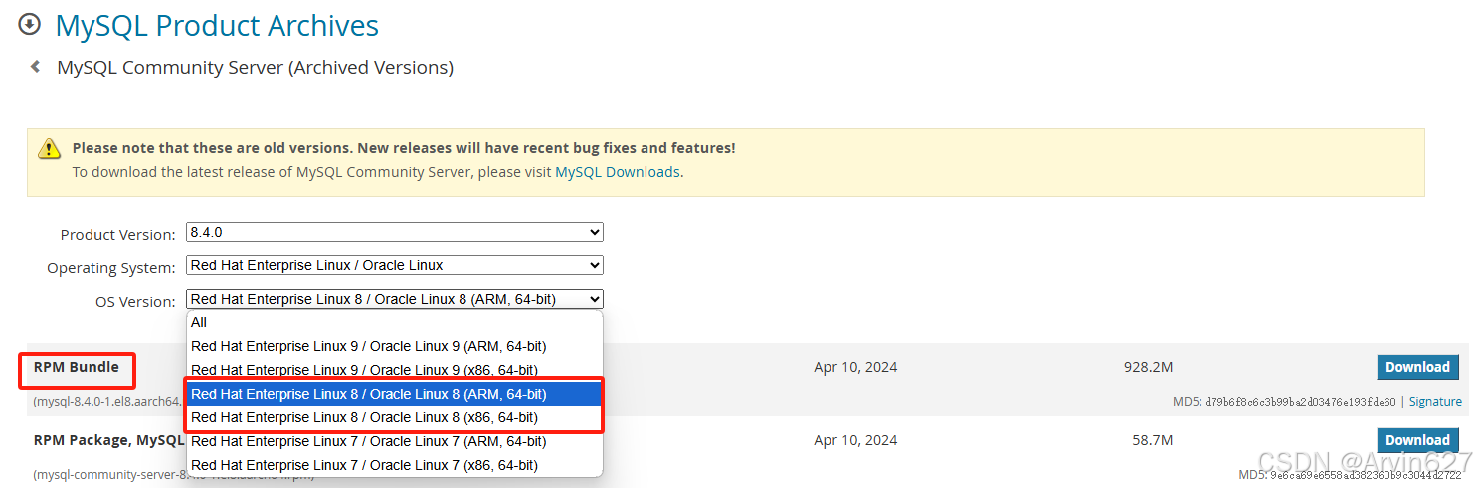Image resolution: width=1477 pixels, height=488 pixels.
Task: Click the 928.2M file size value
Action: pos(1148,367)
